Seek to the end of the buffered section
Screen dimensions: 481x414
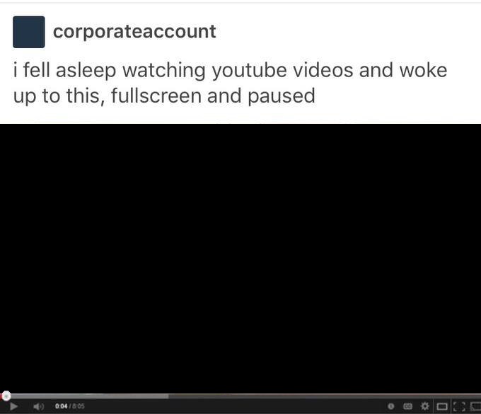coord(167,396)
